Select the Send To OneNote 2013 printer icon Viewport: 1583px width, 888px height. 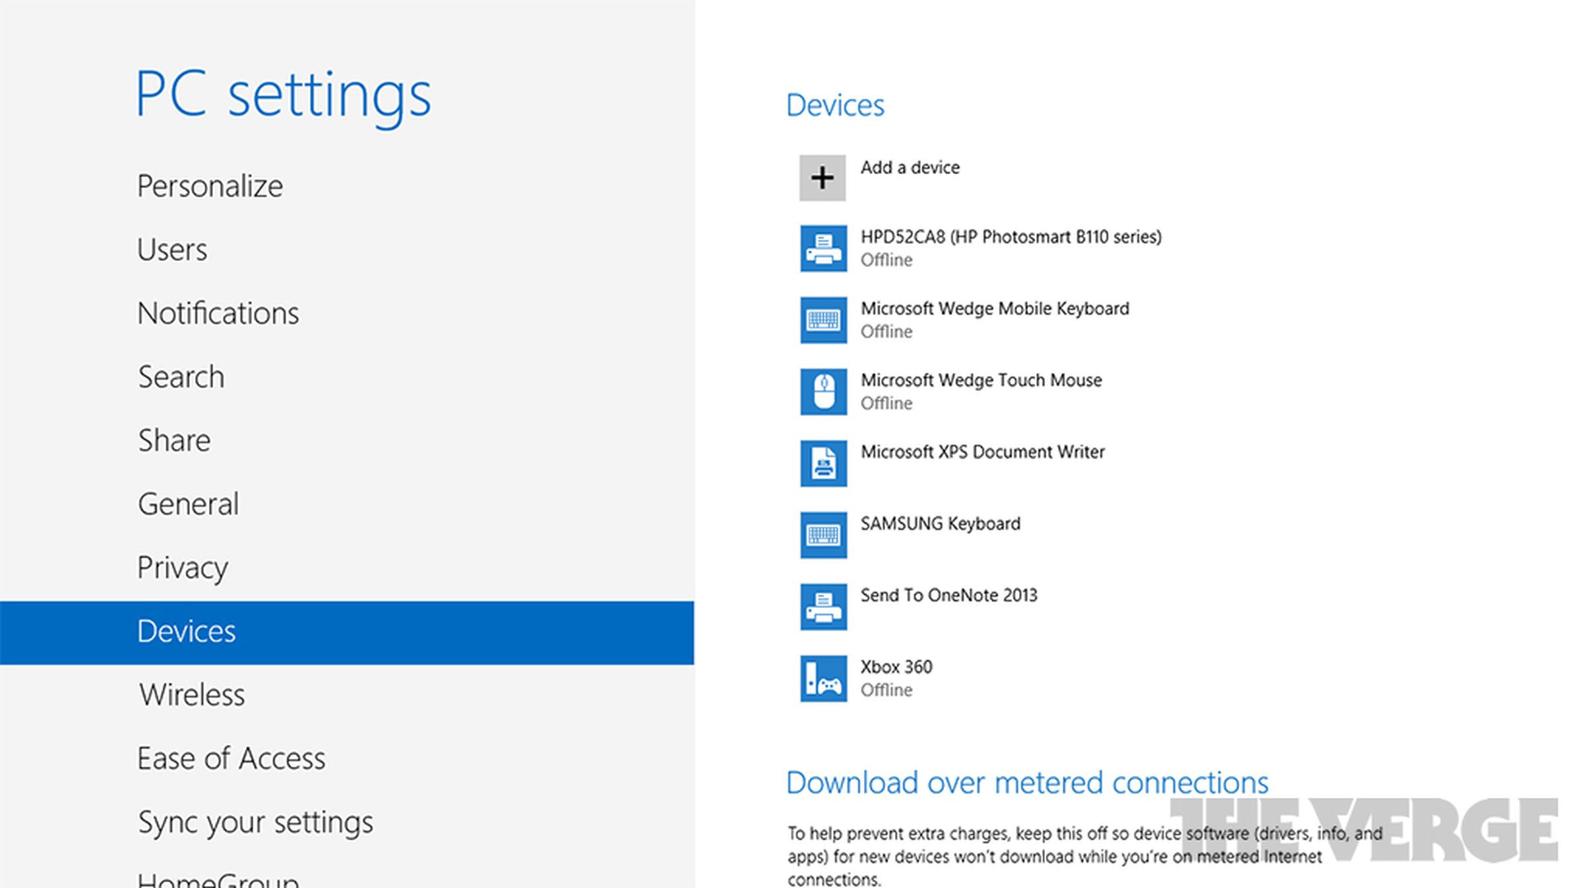click(823, 607)
